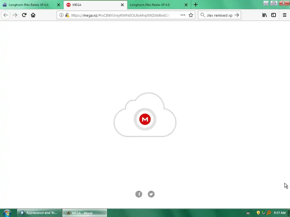Image resolution: width=290 pixels, height=217 pixels.
Task: Close the last Longhorn Plex Remix tab
Action: click(186, 5)
